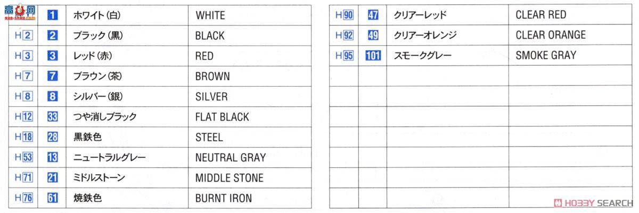Select the blue 47 badge for CLEAR RED

(373, 15)
